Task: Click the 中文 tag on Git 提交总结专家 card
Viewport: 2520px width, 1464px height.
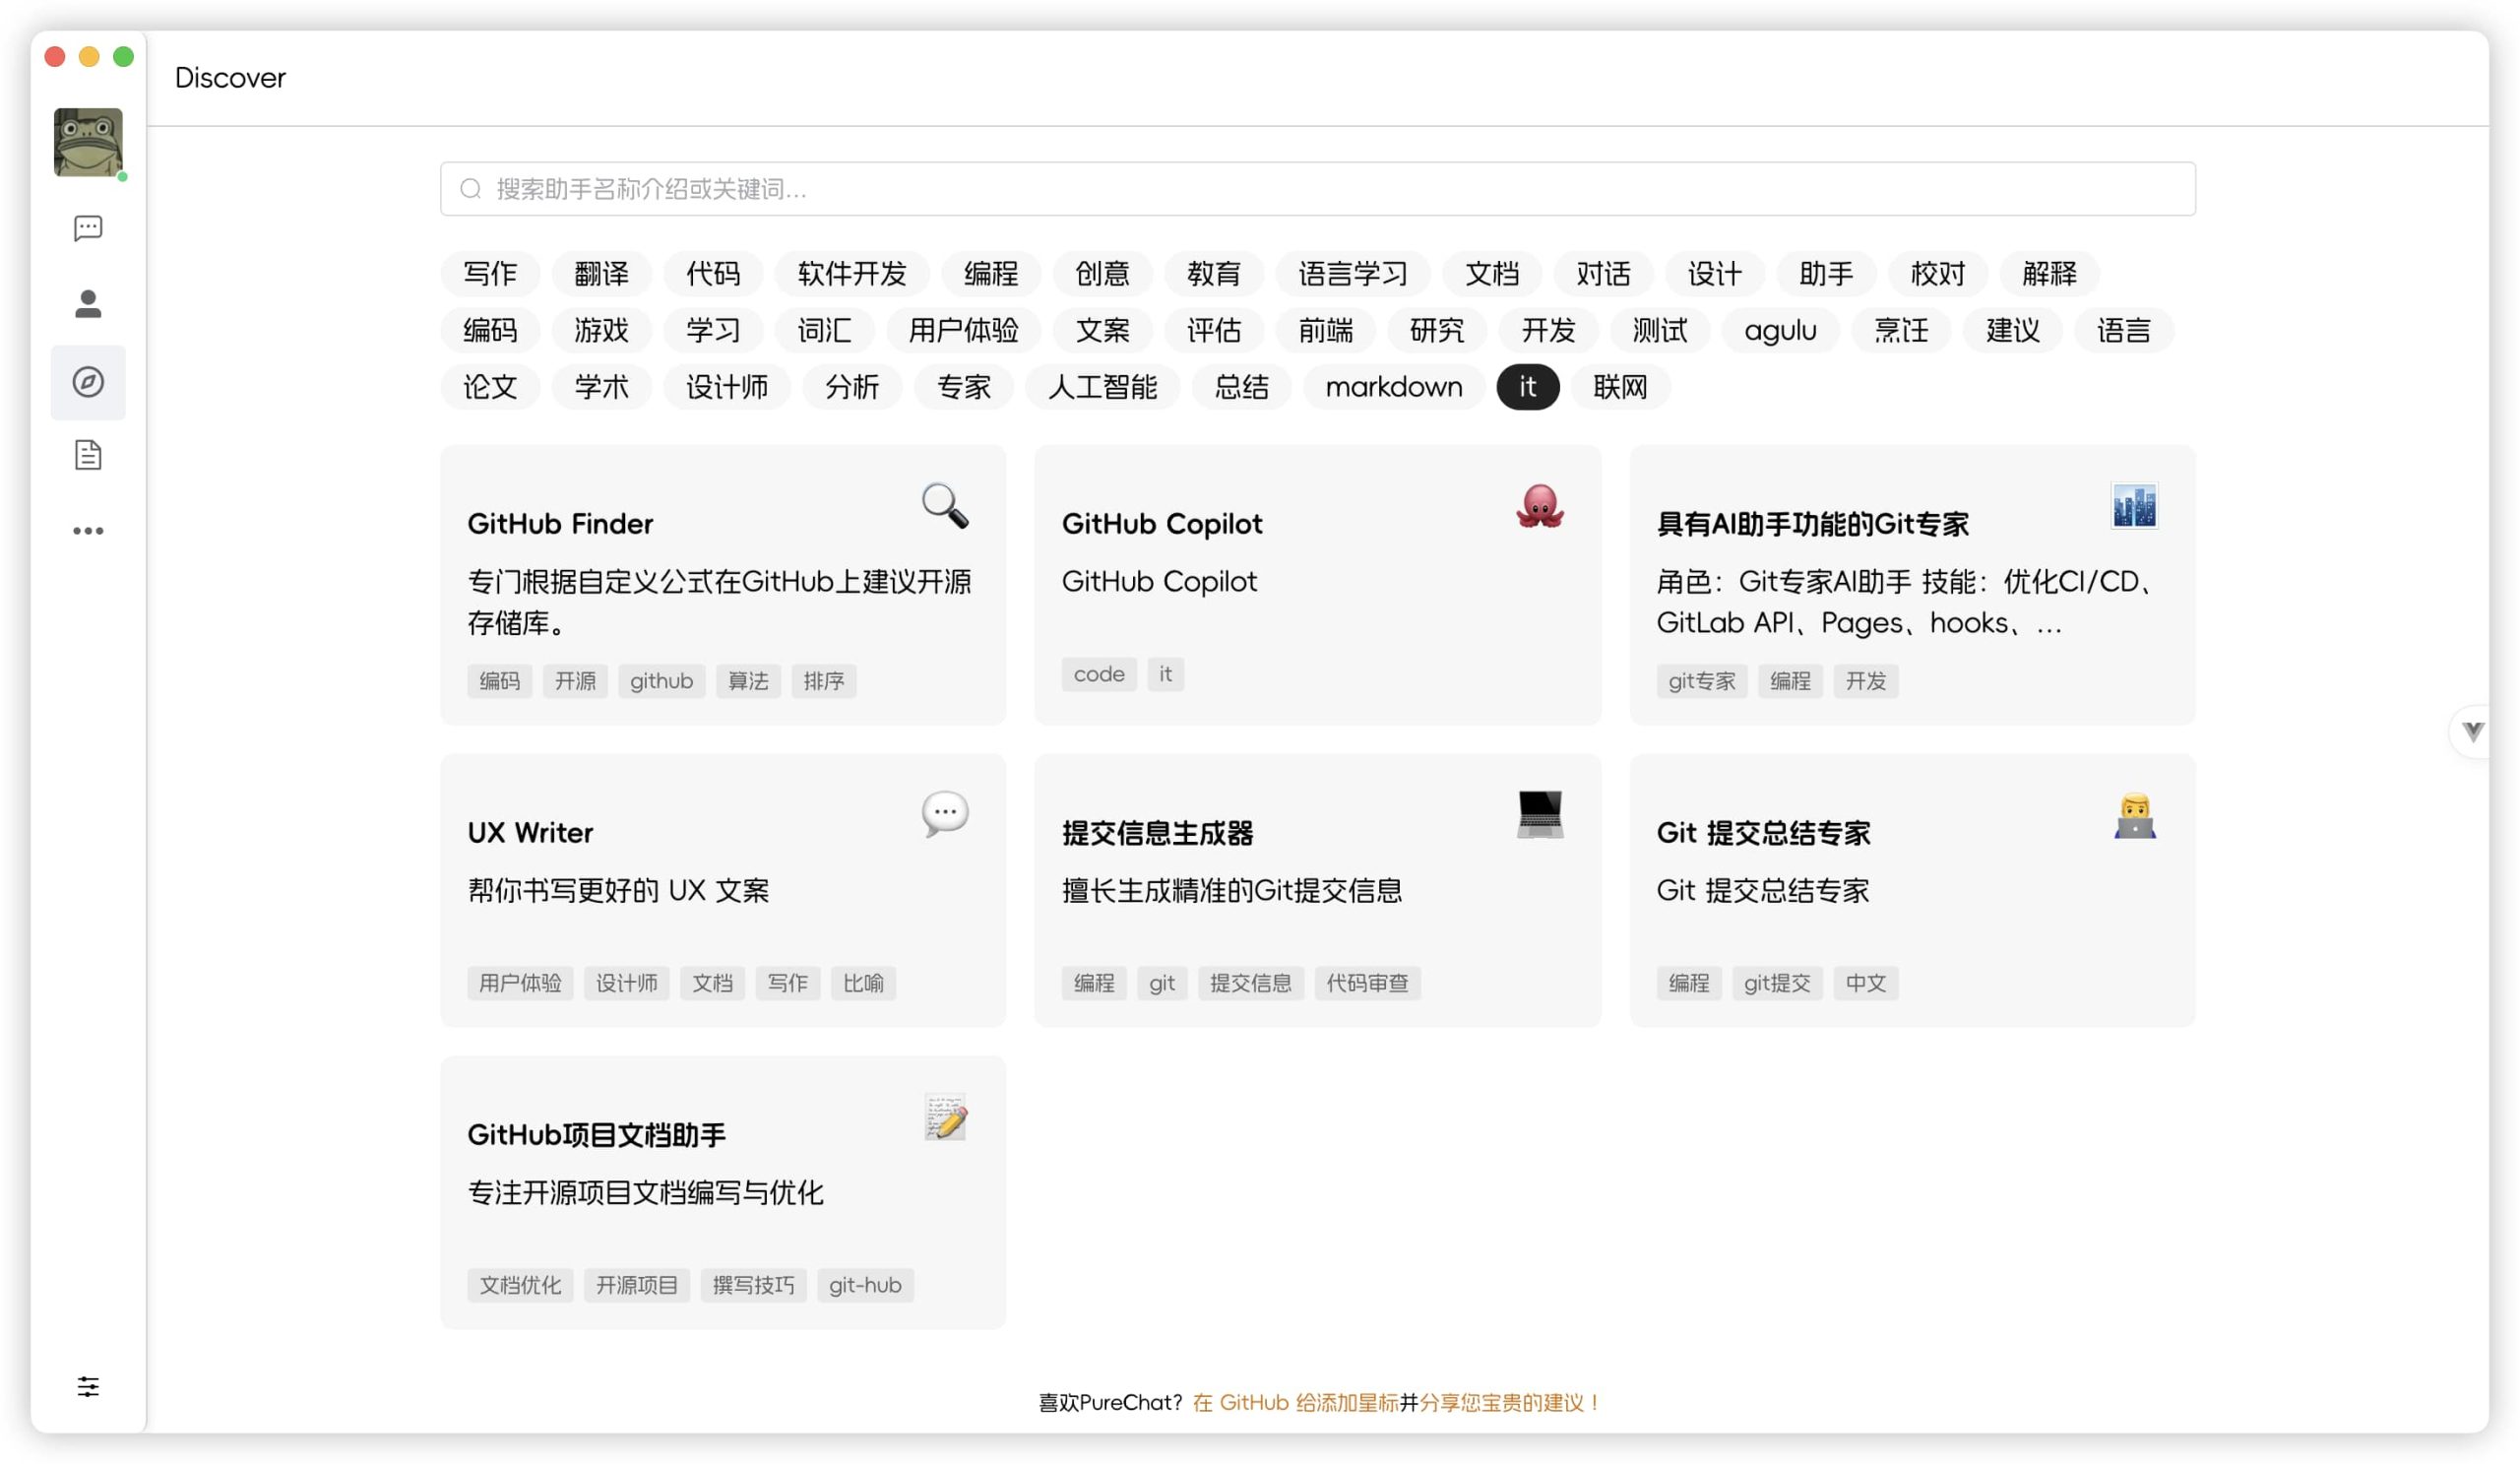Action: 1866,983
